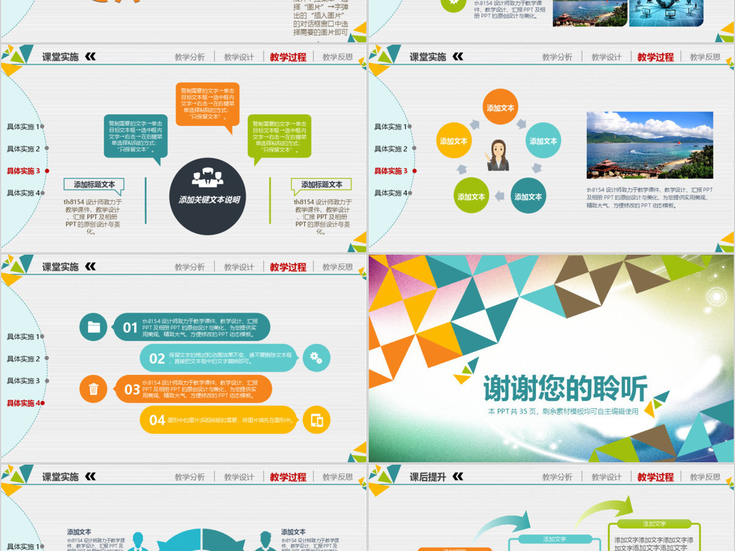Click the folder icon beside item 01

click(x=94, y=327)
